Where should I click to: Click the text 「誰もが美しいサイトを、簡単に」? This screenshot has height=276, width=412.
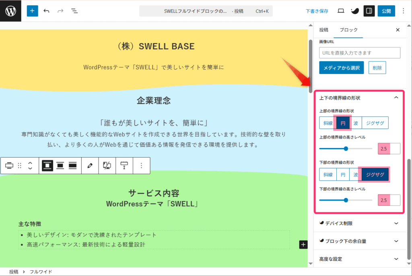coord(154,123)
